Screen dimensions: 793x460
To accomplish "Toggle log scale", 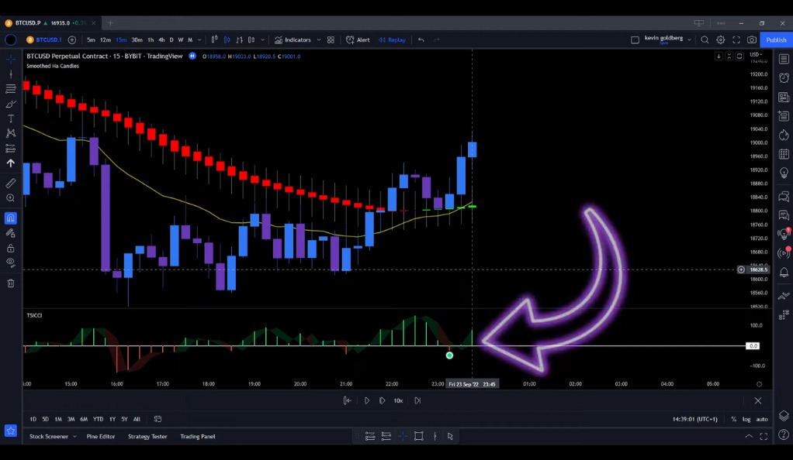I will pyautogui.click(x=746, y=419).
